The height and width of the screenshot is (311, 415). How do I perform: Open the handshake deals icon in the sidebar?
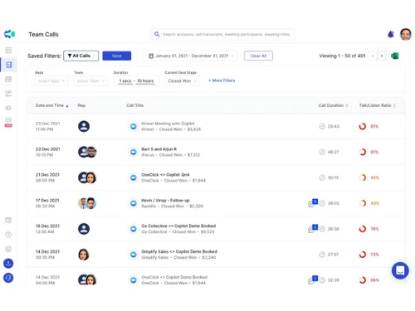point(8,108)
